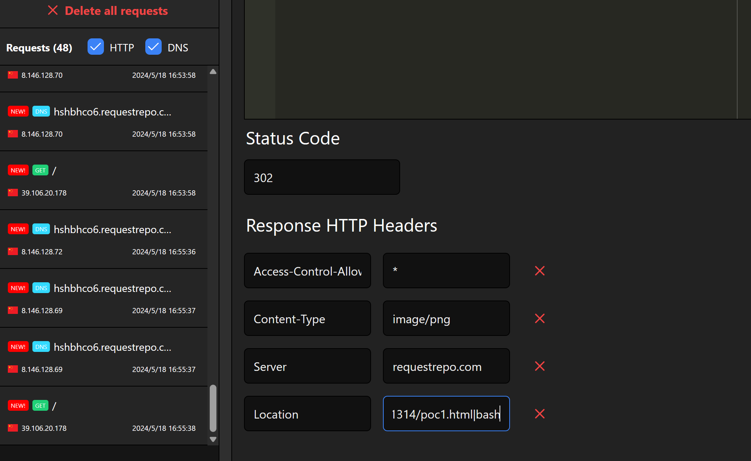Edit the Location header name field

tap(307, 414)
